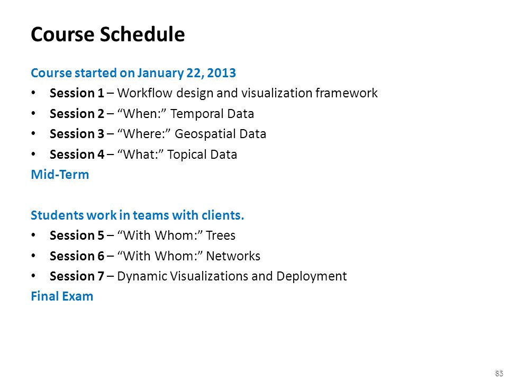Click 'Workflow design and visualization framework' text

point(247,93)
